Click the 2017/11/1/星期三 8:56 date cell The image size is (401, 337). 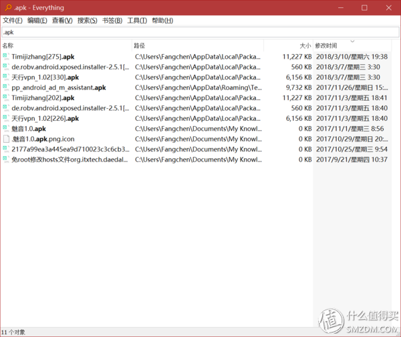[x=350, y=129]
